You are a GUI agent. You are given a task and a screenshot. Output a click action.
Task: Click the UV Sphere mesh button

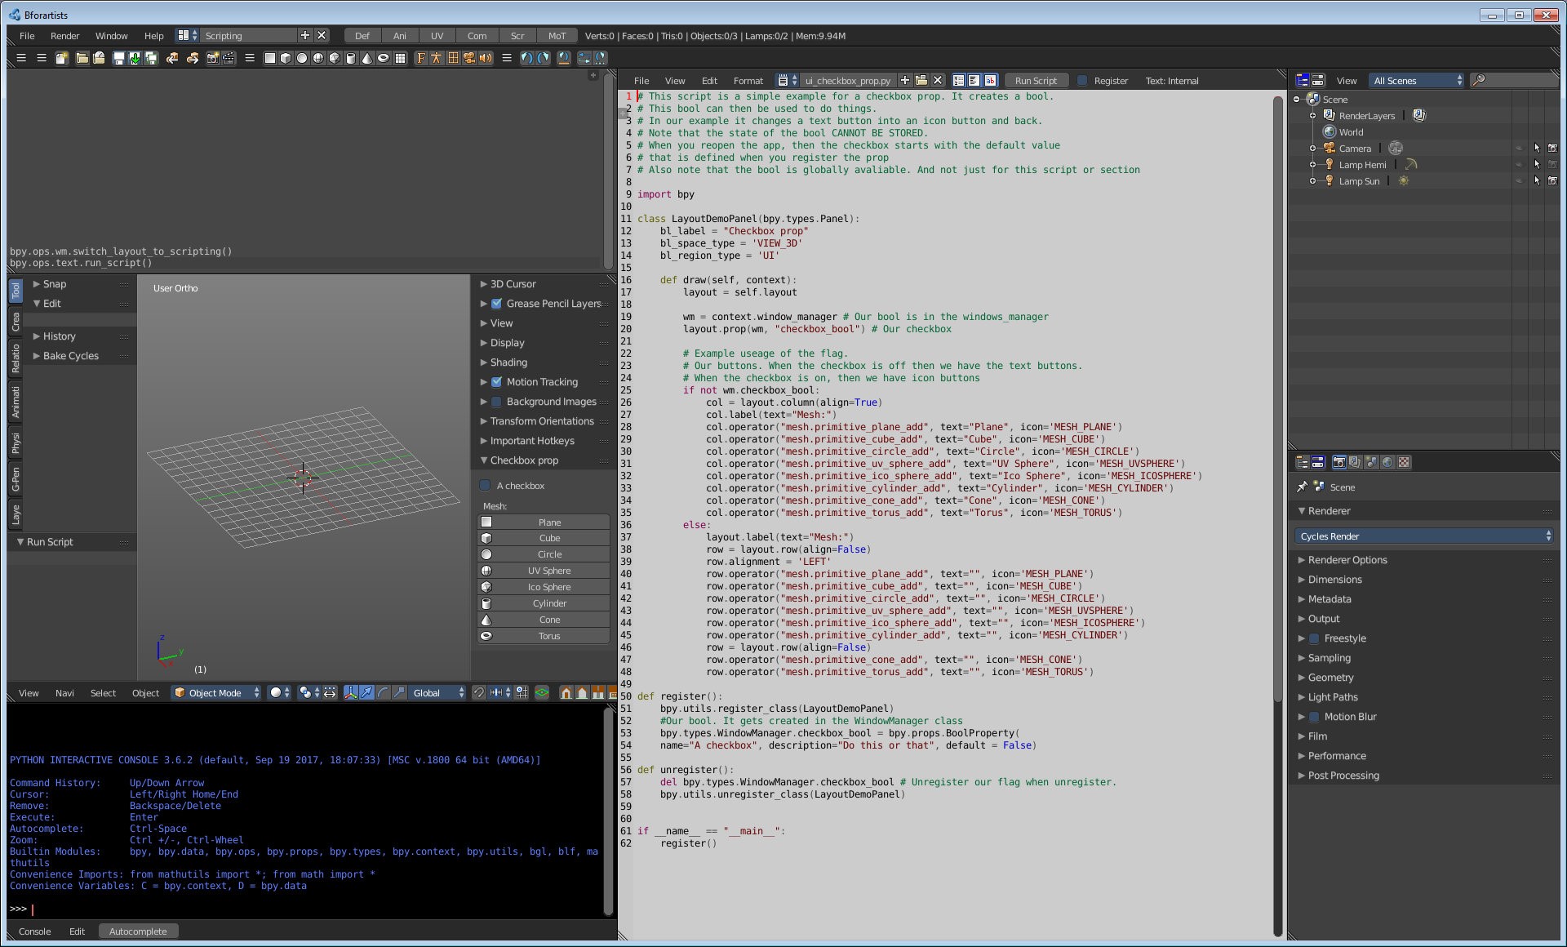[x=548, y=571]
